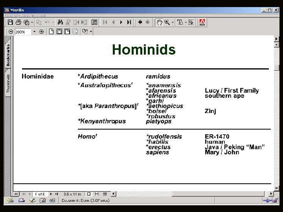Open the zoom percentage dropdown list

(x=34, y=32)
